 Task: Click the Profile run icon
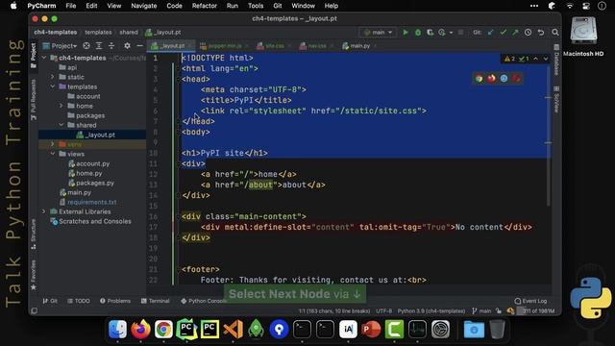tap(442, 33)
